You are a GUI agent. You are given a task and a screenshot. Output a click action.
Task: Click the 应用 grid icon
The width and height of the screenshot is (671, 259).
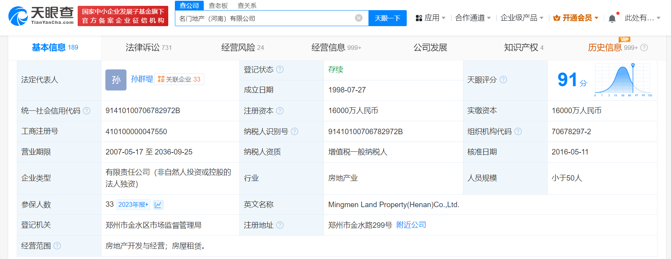(419, 18)
